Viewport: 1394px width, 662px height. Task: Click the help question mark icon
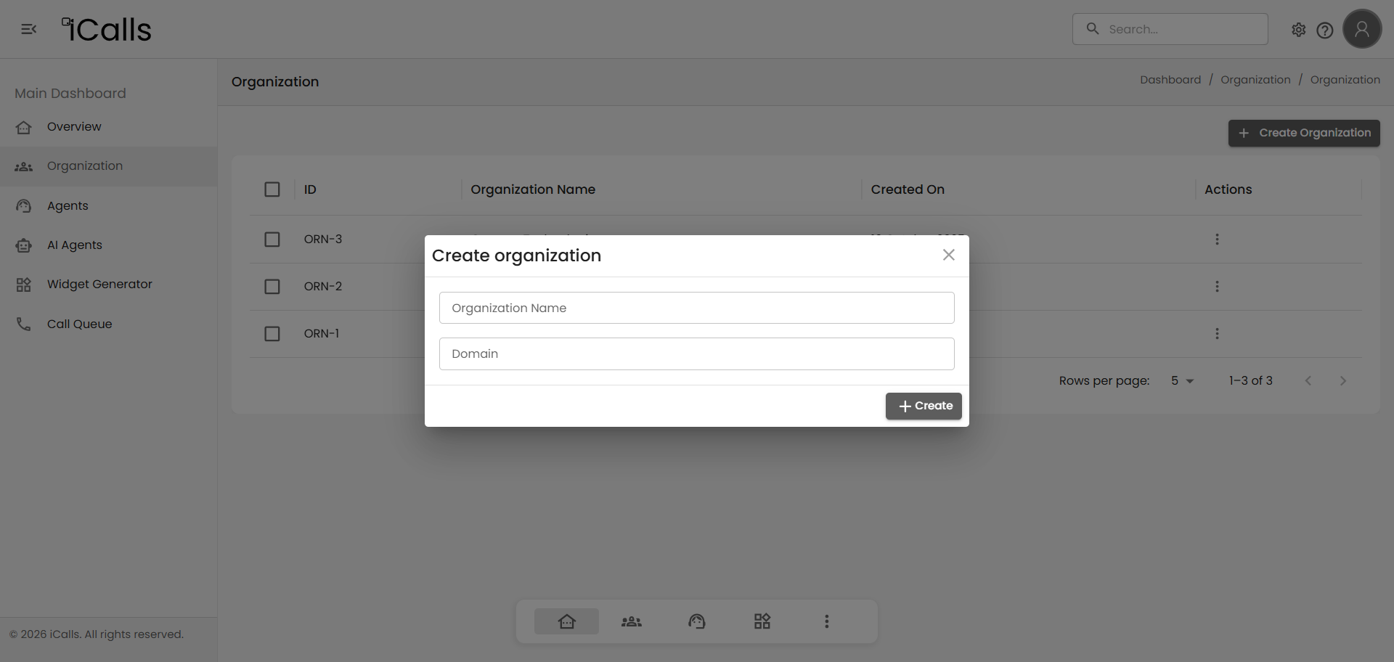coord(1324,30)
